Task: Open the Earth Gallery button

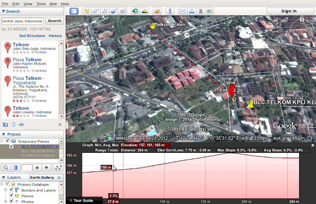Action: coord(45,177)
